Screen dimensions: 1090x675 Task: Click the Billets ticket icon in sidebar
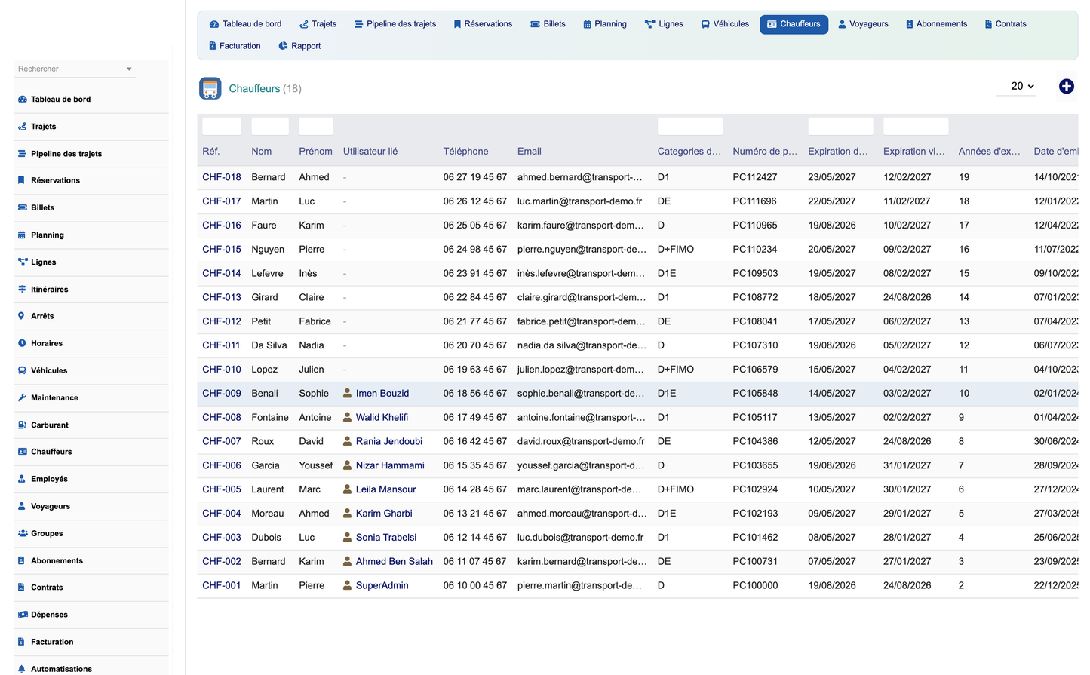(x=22, y=207)
